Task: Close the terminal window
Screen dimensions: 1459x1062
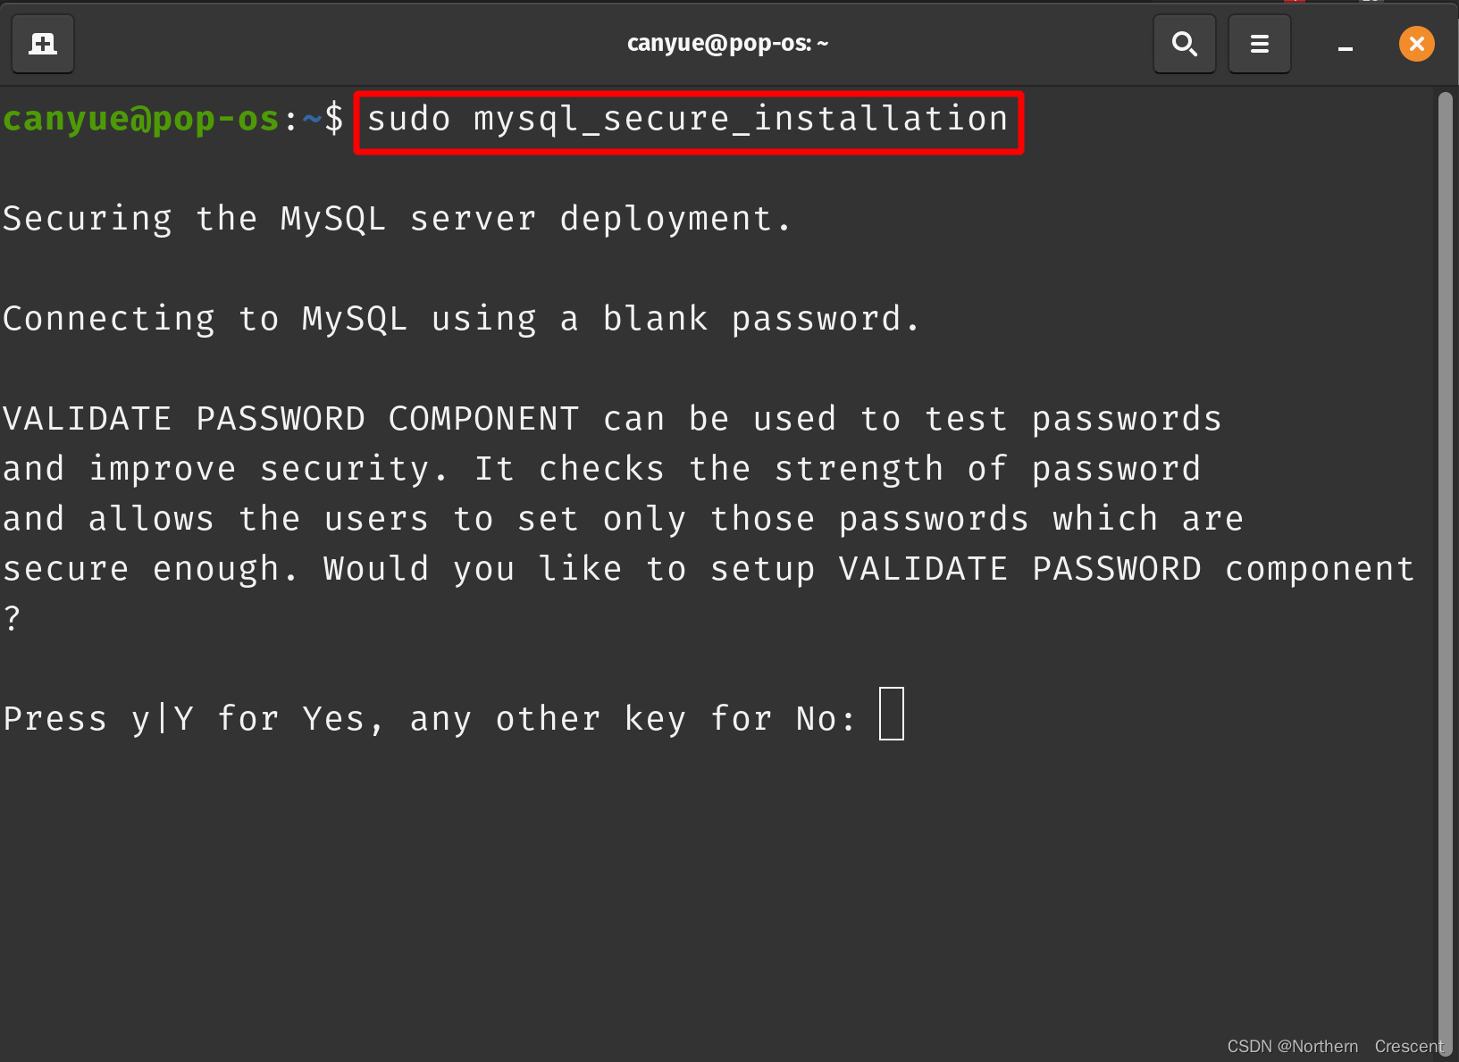Action: [x=1417, y=44]
